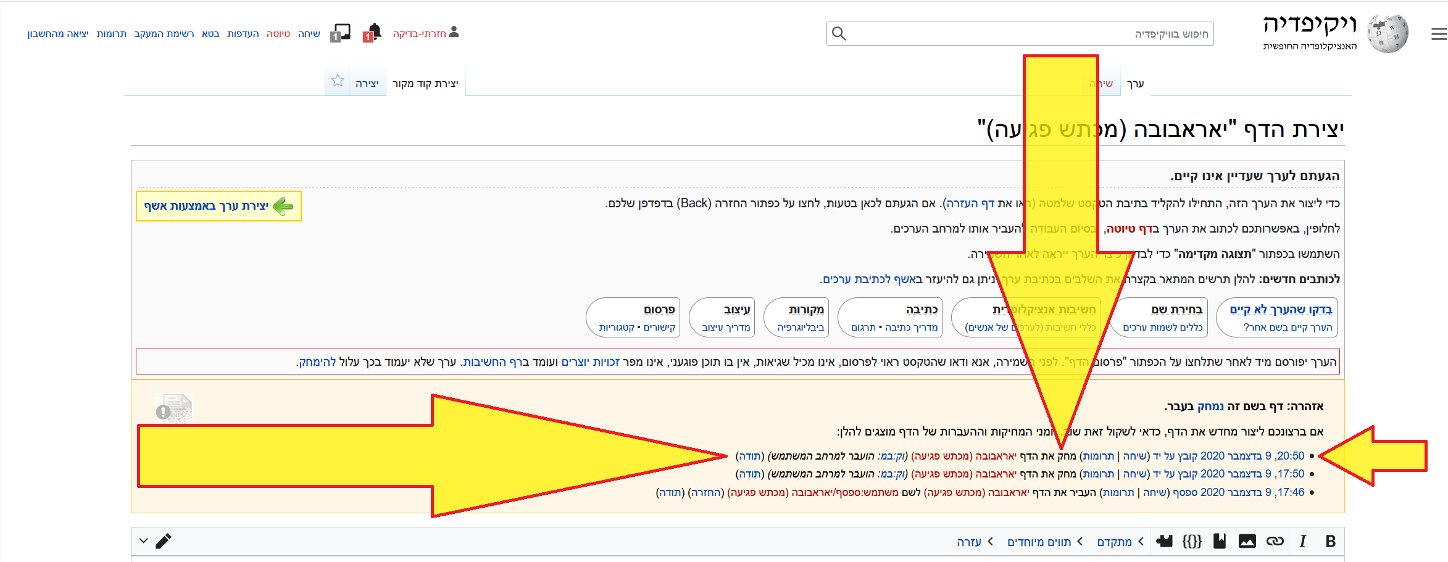Open the 'זכויות יוצרים' link

(591, 362)
